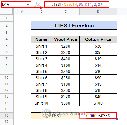Select the 'Shirt 9' cell
127x125 pixels.
coord(41,97)
